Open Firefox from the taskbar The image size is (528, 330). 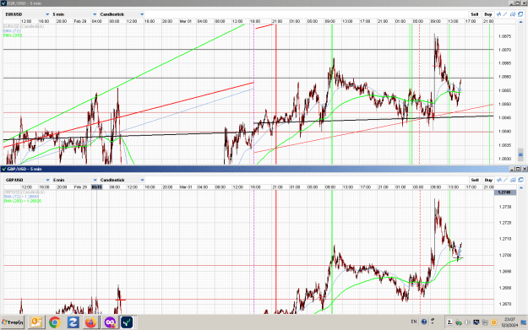[x=91, y=322]
